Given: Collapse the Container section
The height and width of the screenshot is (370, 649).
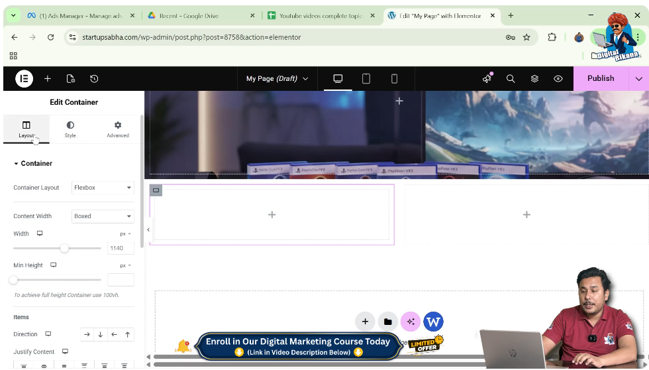Looking at the screenshot, I should click(33, 163).
